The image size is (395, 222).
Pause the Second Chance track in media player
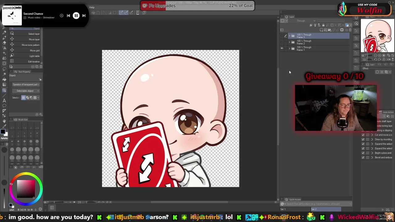point(76,15)
